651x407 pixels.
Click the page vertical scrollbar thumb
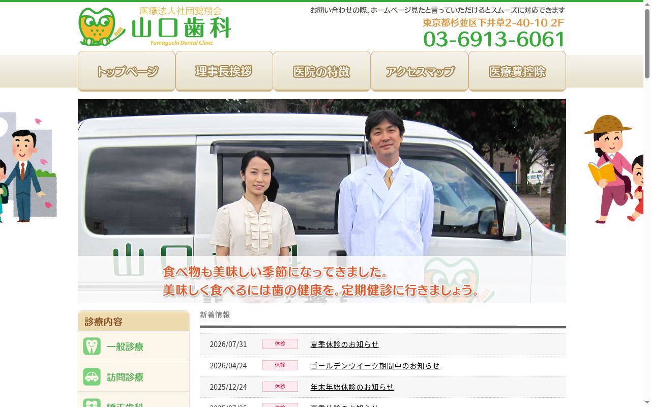point(647,43)
